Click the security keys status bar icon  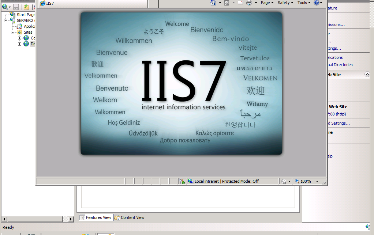pos(182,181)
